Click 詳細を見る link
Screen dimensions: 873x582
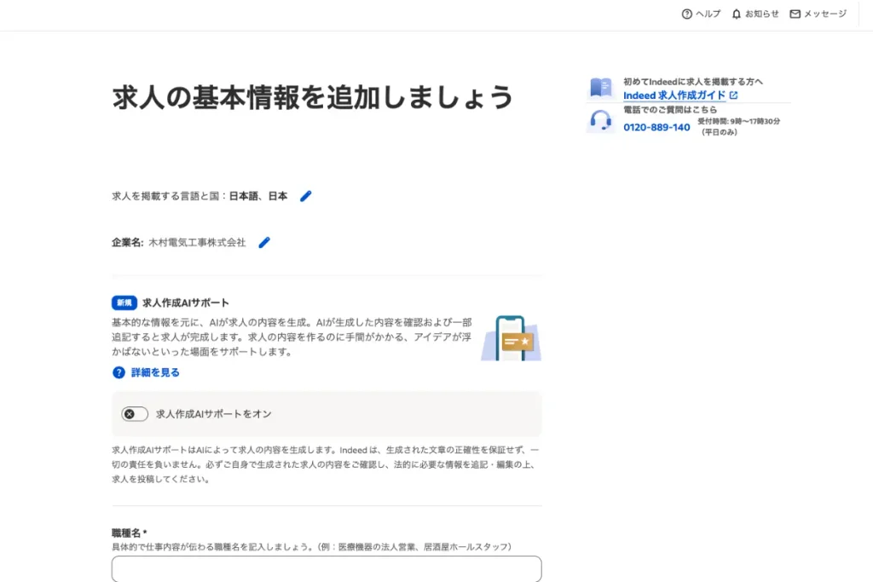point(155,372)
